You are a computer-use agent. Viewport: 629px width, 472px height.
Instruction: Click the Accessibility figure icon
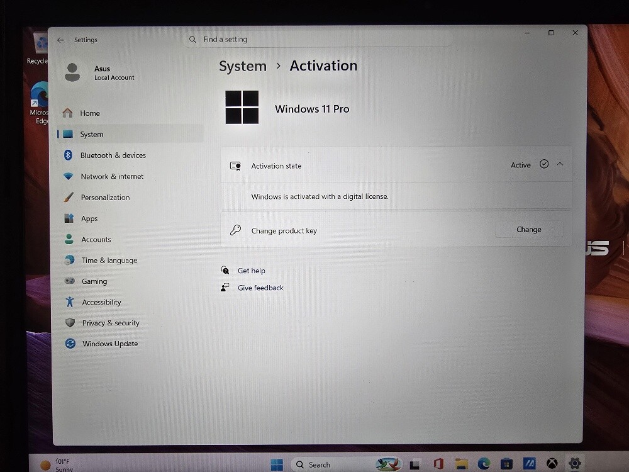(x=70, y=302)
